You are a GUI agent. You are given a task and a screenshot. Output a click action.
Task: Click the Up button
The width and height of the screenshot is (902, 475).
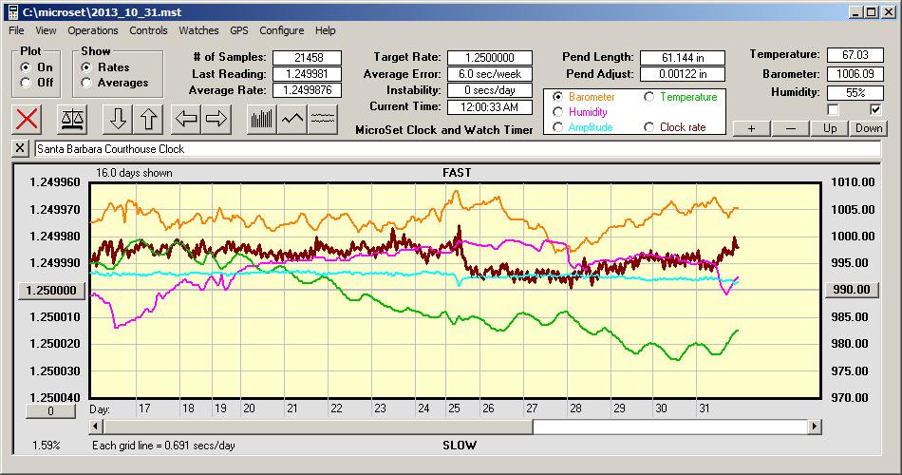[x=830, y=128]
